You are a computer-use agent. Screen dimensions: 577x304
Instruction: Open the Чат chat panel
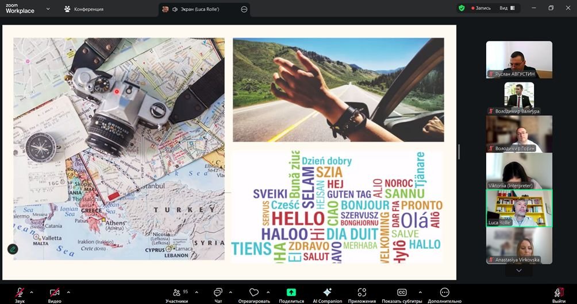tap(218, 293)
